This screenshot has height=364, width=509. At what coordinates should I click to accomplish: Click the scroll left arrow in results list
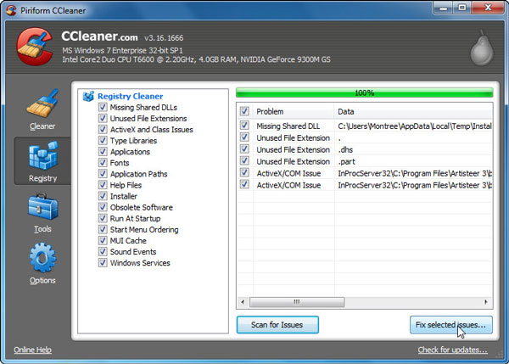[x=243, y=302]
